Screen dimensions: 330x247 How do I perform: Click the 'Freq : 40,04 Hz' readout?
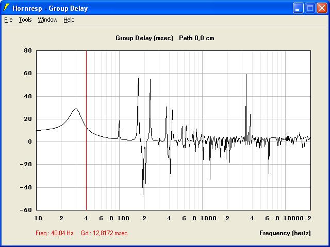click(55, 233)
